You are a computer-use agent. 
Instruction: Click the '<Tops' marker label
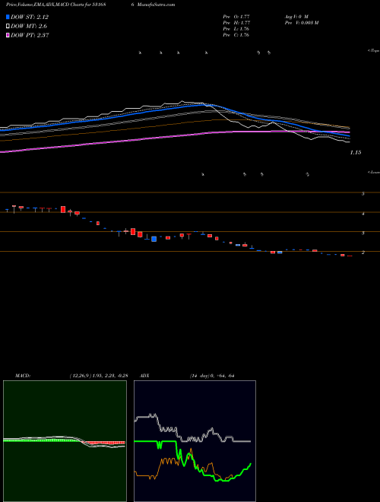click(x=374, y=51)
